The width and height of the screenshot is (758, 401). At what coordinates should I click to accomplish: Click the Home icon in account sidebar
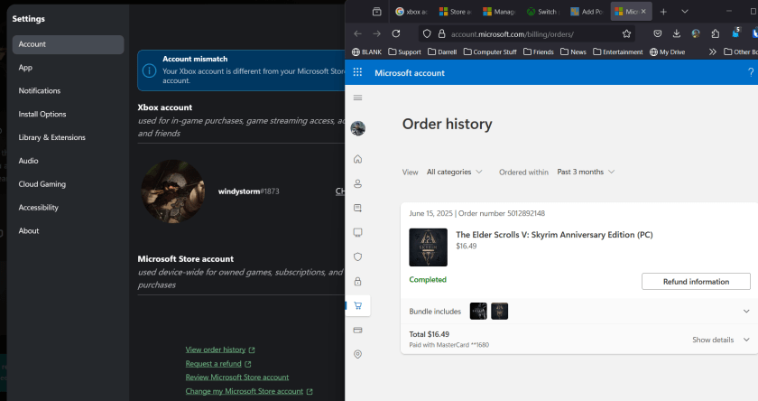click(x=358, y=159)
